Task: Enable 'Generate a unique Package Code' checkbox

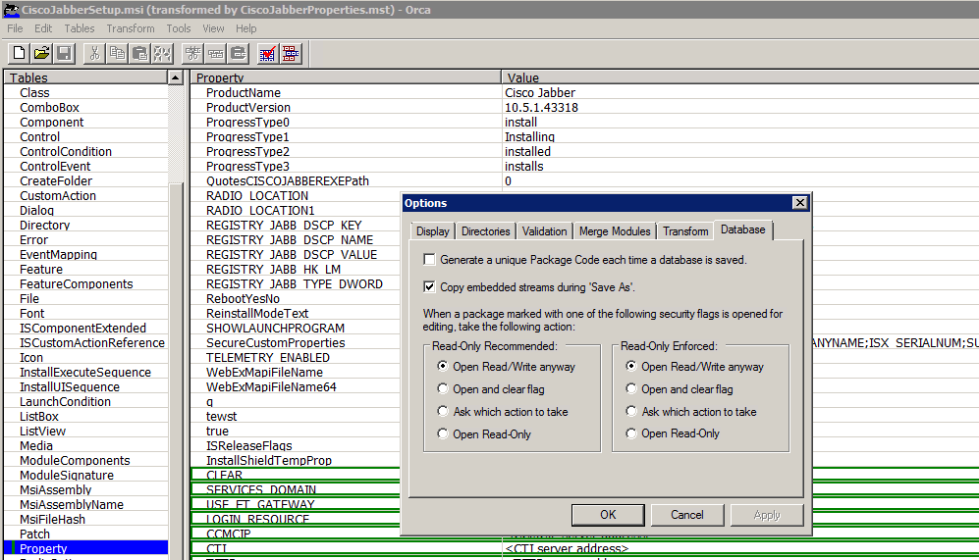Action: tap(429, 260)
